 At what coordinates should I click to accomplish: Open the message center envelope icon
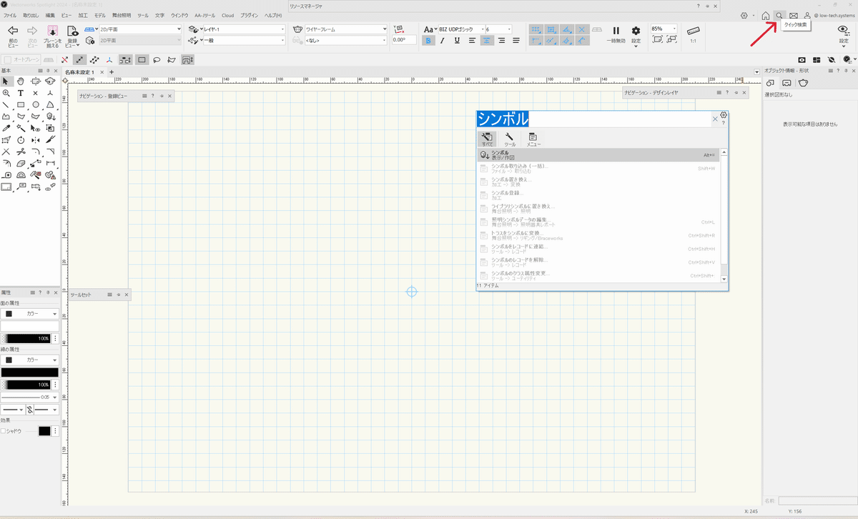point(794,16)
